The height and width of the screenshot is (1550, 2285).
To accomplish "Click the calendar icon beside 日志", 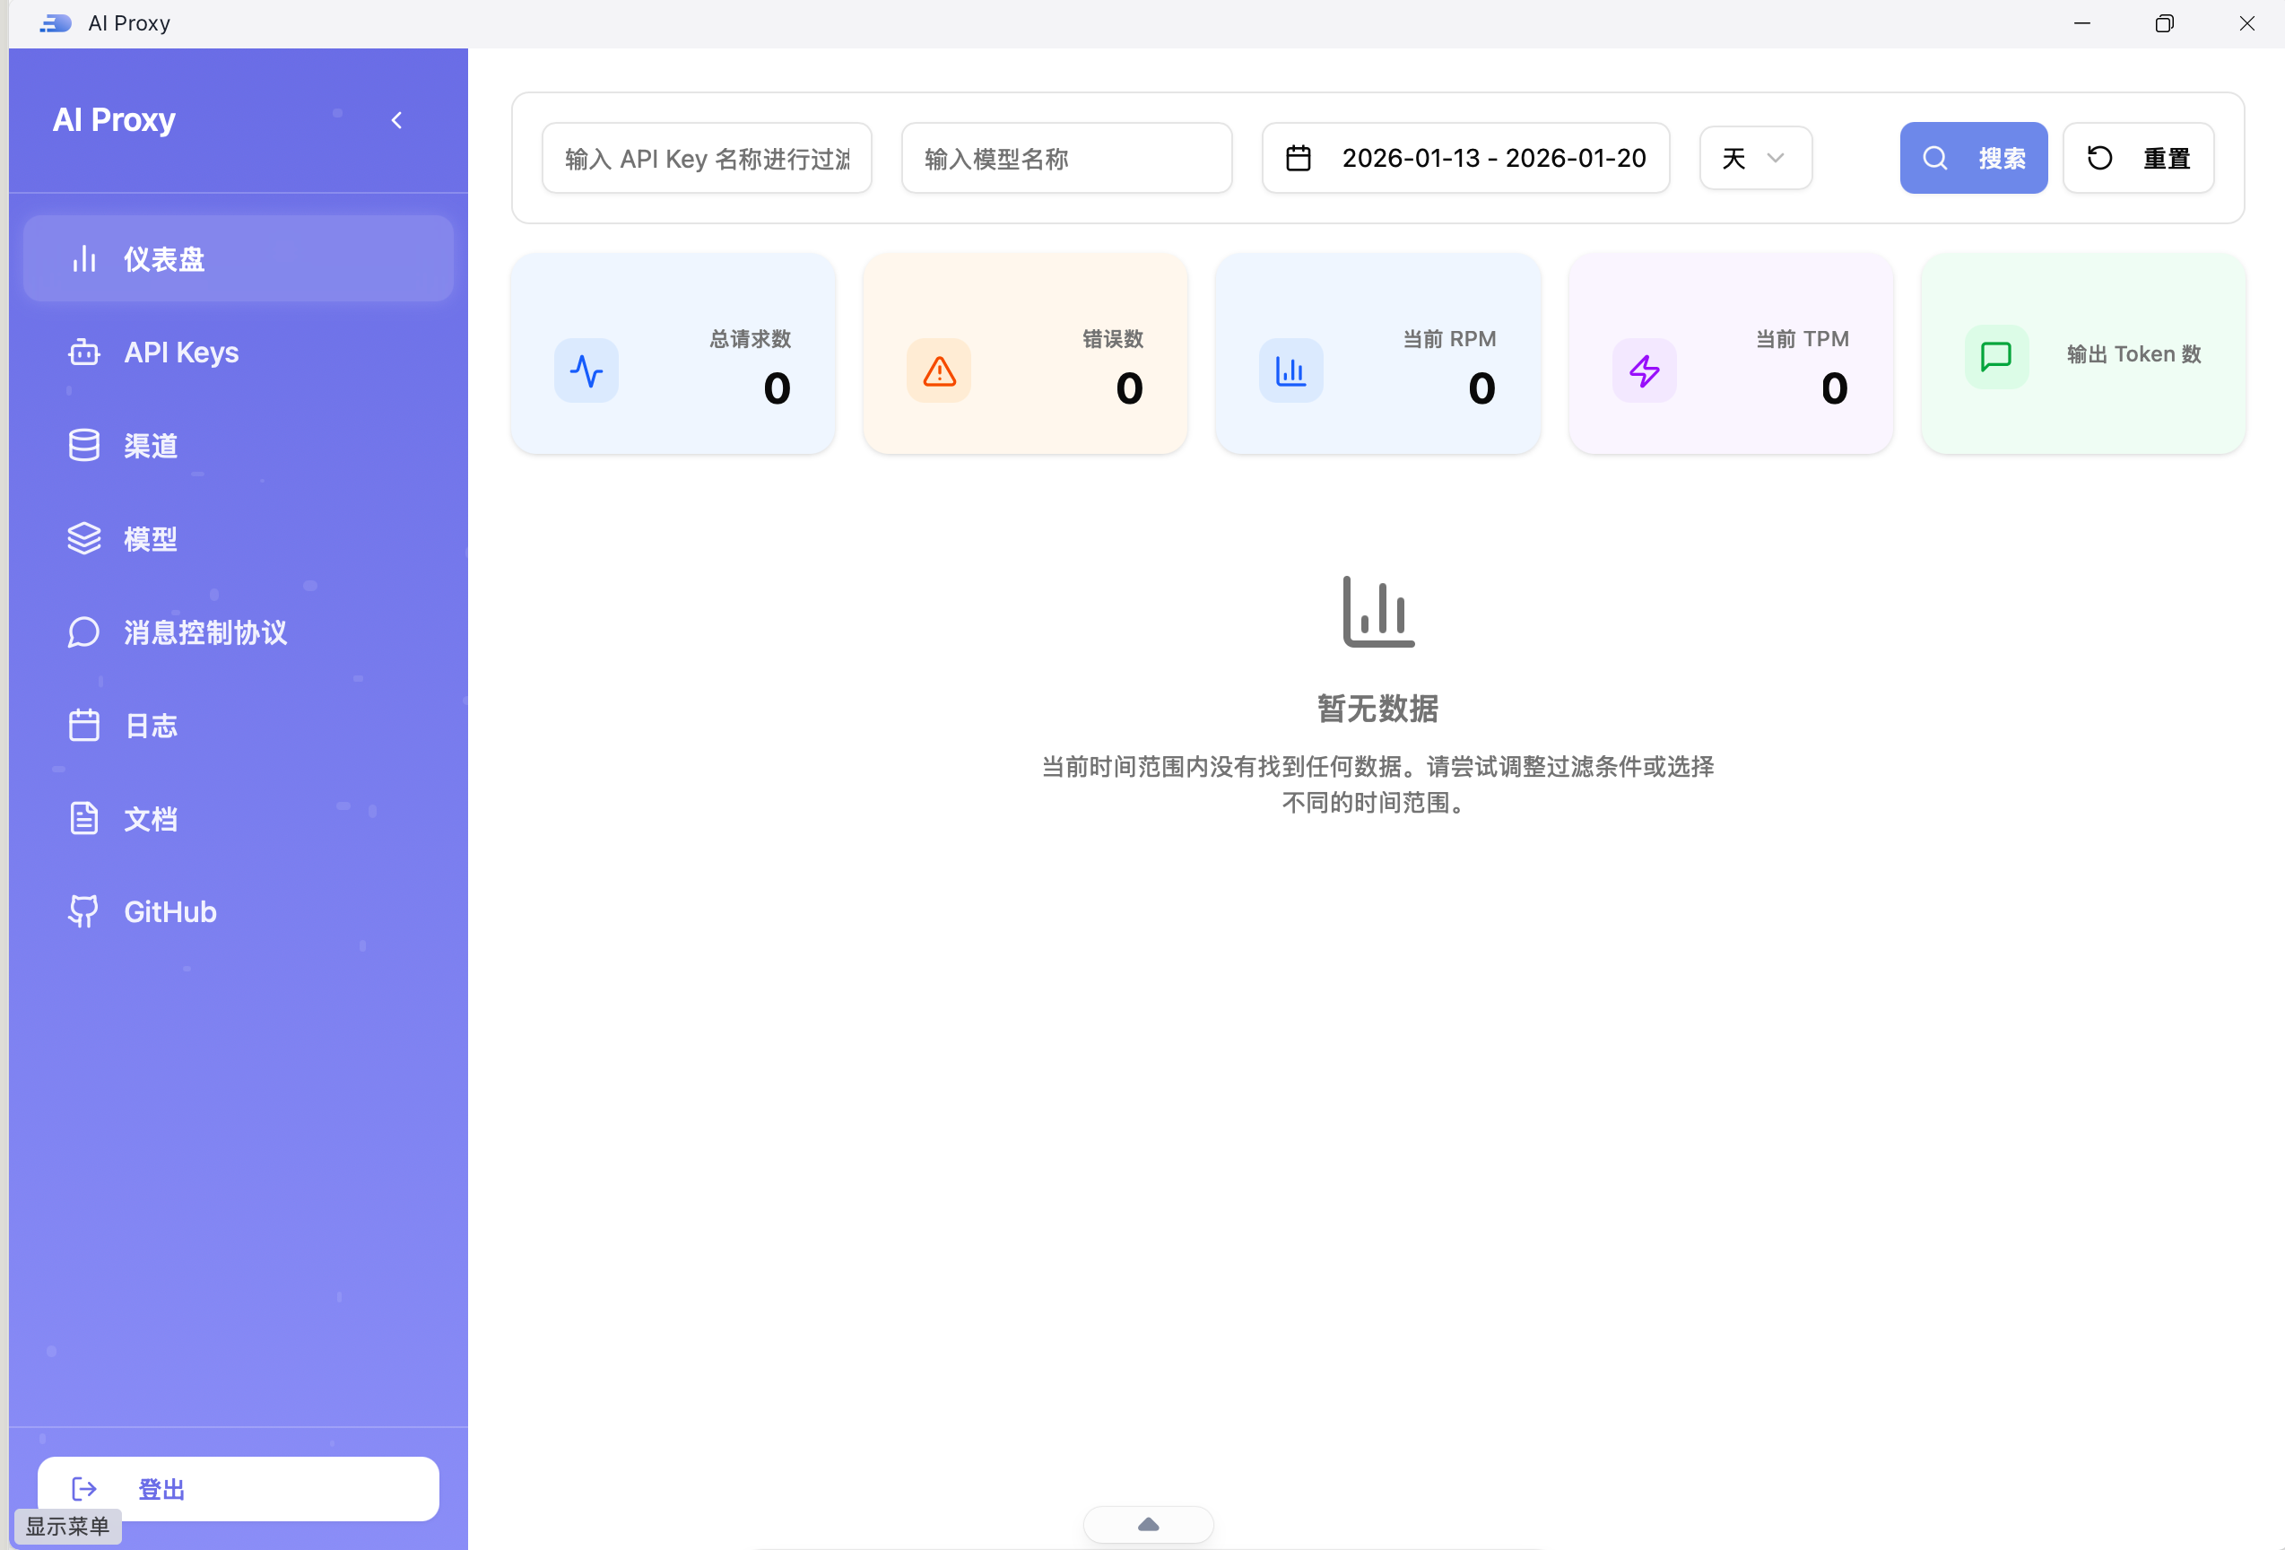I will coord(83,725).
